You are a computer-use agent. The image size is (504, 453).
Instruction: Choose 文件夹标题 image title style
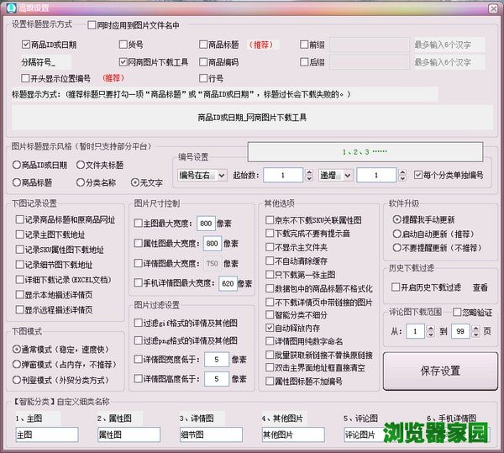tap(81, 165)
